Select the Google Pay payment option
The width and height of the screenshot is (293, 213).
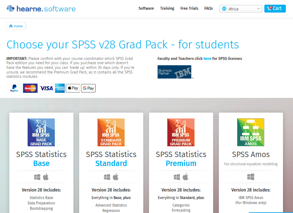(88, 88)
